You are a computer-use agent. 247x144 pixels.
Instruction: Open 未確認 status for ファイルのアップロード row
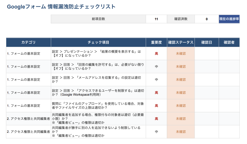click(181, 106)
